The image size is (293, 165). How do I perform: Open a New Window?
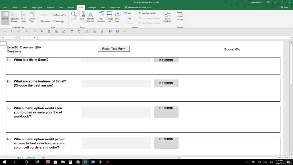101,17
